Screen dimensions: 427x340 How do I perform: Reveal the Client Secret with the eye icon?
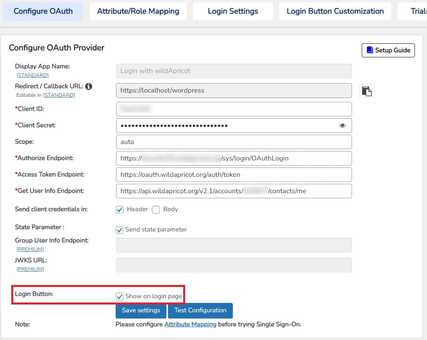pos(342,125)
